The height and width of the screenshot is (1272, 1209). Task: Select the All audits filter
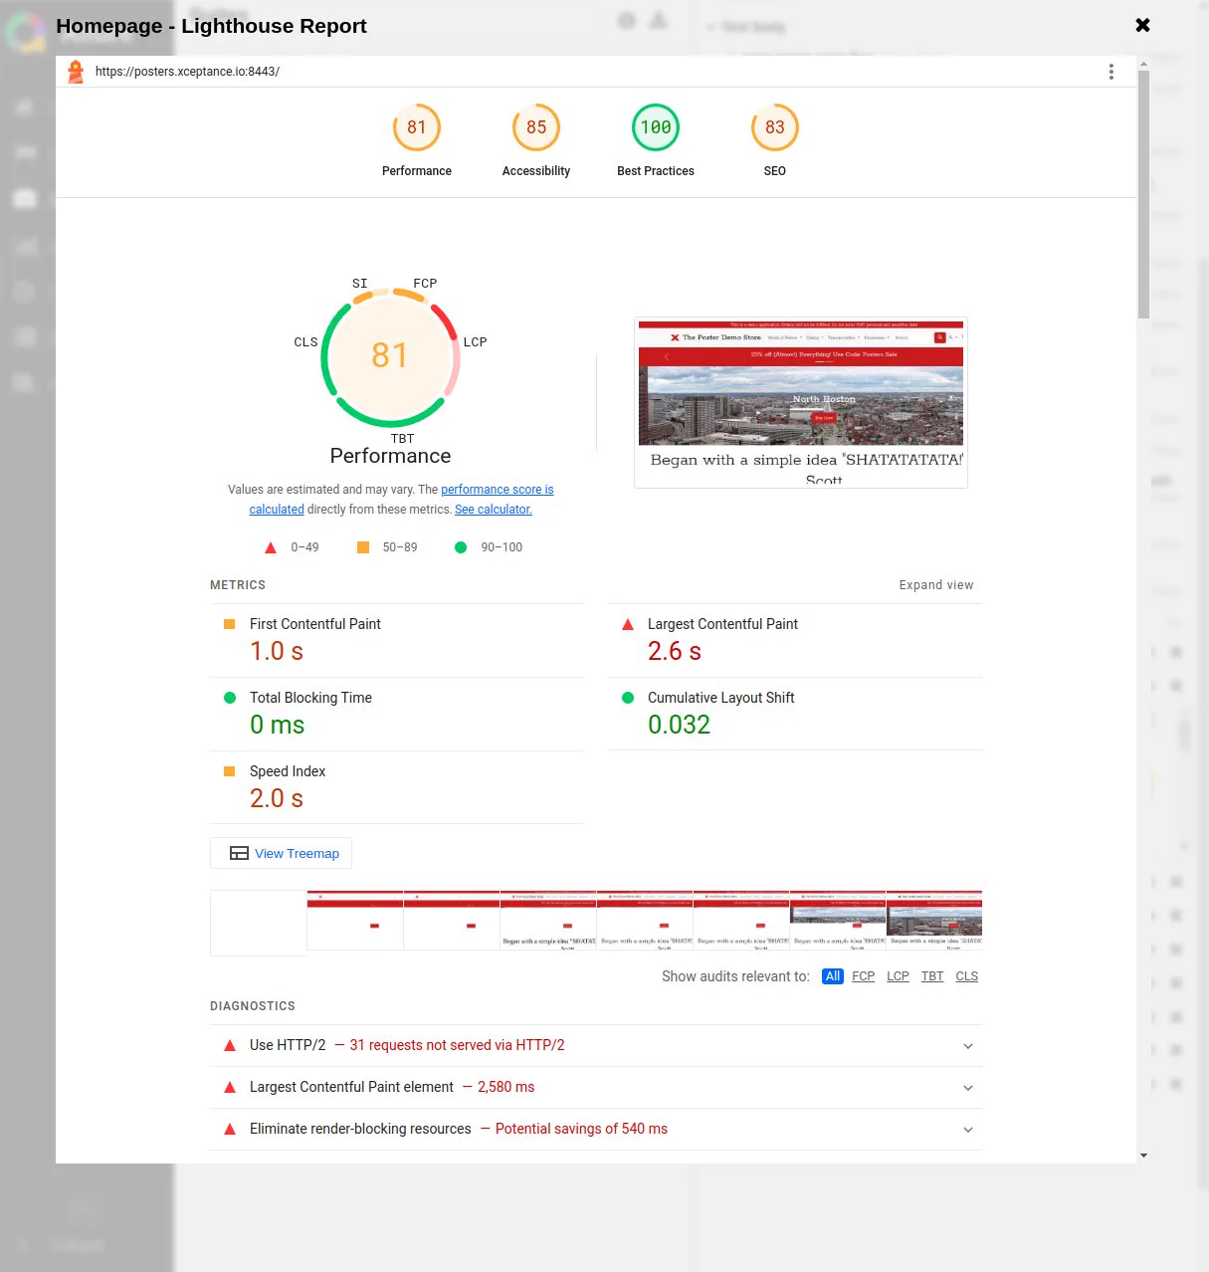click(x=833, y=976)
